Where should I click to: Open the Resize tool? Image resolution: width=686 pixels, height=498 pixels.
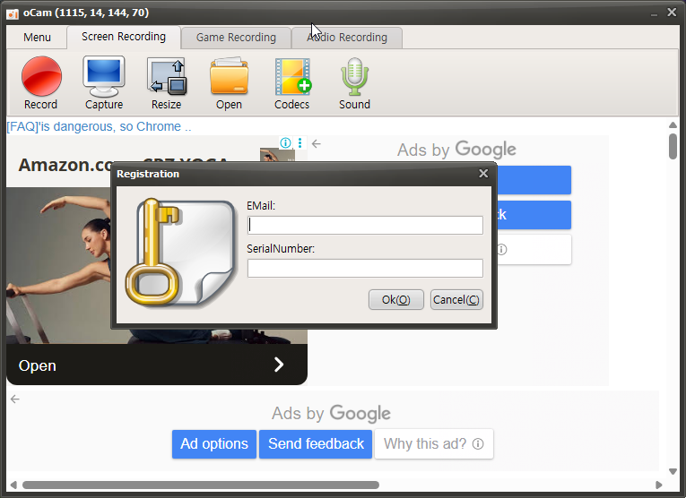[166, 76]
